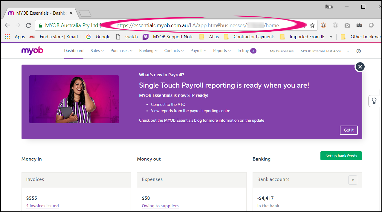The image size is (382, 212).
Task: Click the first camera extension icon
Action: pos(347,25)
